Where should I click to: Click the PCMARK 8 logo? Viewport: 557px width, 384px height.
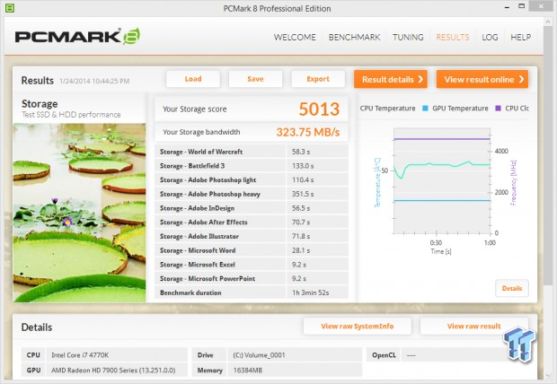[77, 37]
